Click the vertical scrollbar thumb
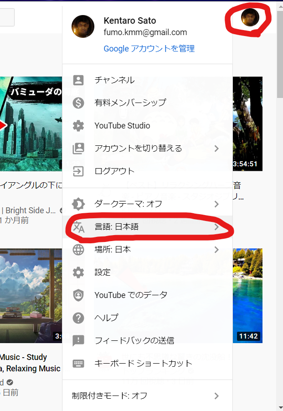This screenshot has width=283, height=411. pos(280,54)
